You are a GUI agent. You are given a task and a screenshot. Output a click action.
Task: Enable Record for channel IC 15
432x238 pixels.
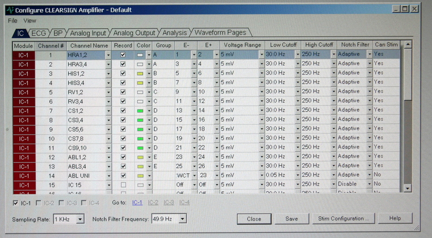pyautogui.click(x=123, y=185)
